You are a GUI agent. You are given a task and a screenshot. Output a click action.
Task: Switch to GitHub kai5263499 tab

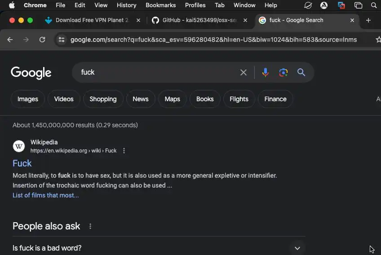(199, 20)
